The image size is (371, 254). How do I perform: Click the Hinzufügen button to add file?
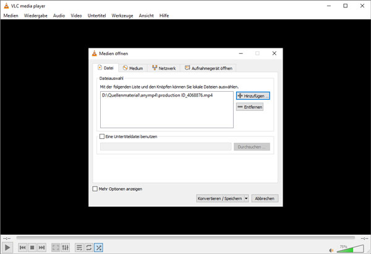pos(253,96)
